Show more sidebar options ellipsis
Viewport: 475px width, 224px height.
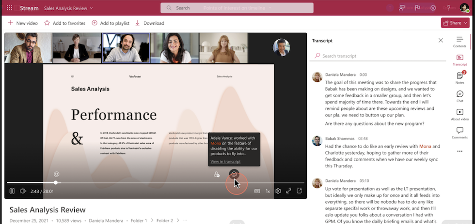459,151
